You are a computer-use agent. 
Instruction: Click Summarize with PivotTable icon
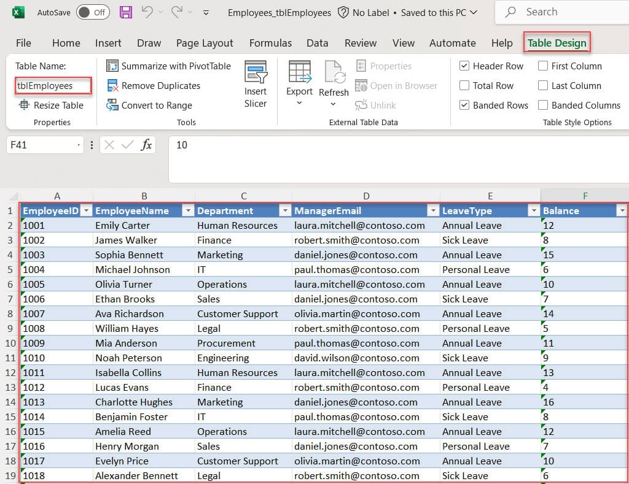click(112, 66)
